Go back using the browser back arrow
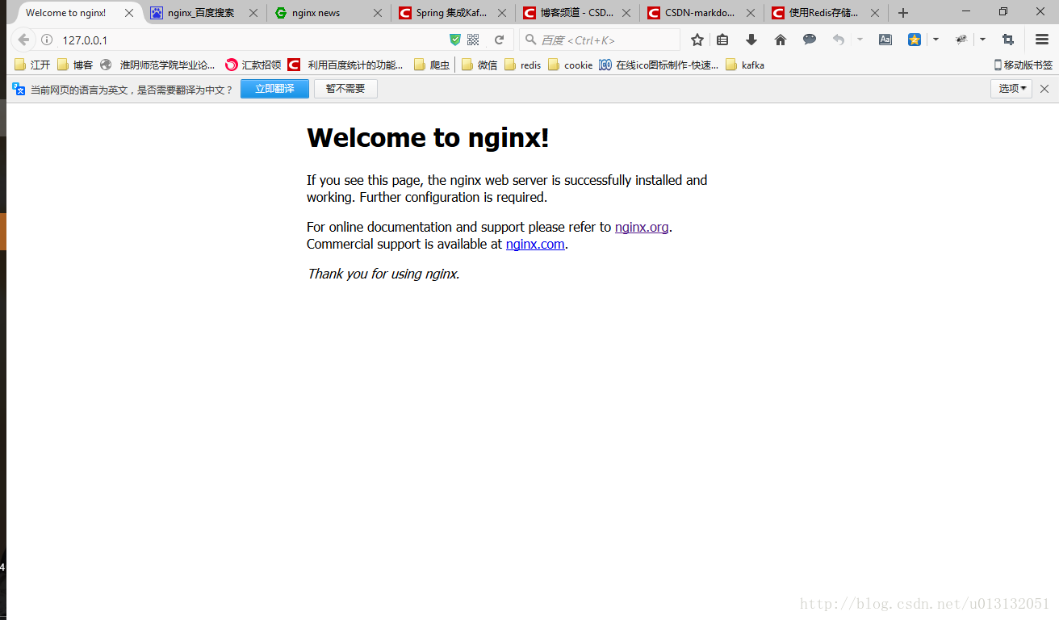Screen dimensions: 1059x620 23,40
